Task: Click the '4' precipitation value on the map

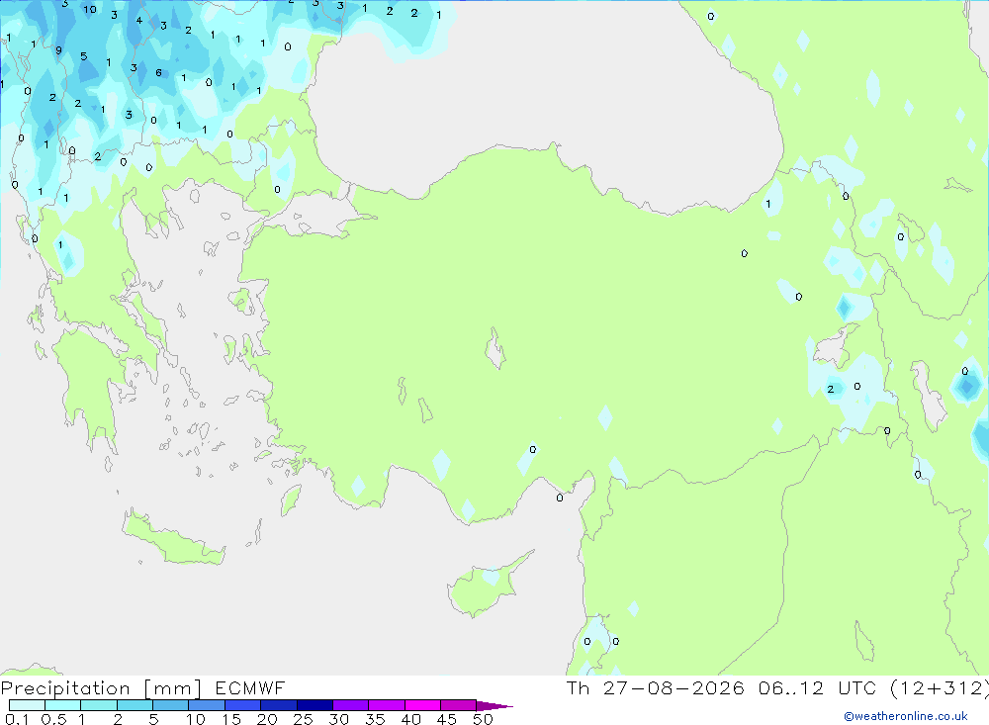Action: click(x=138, y=20)
